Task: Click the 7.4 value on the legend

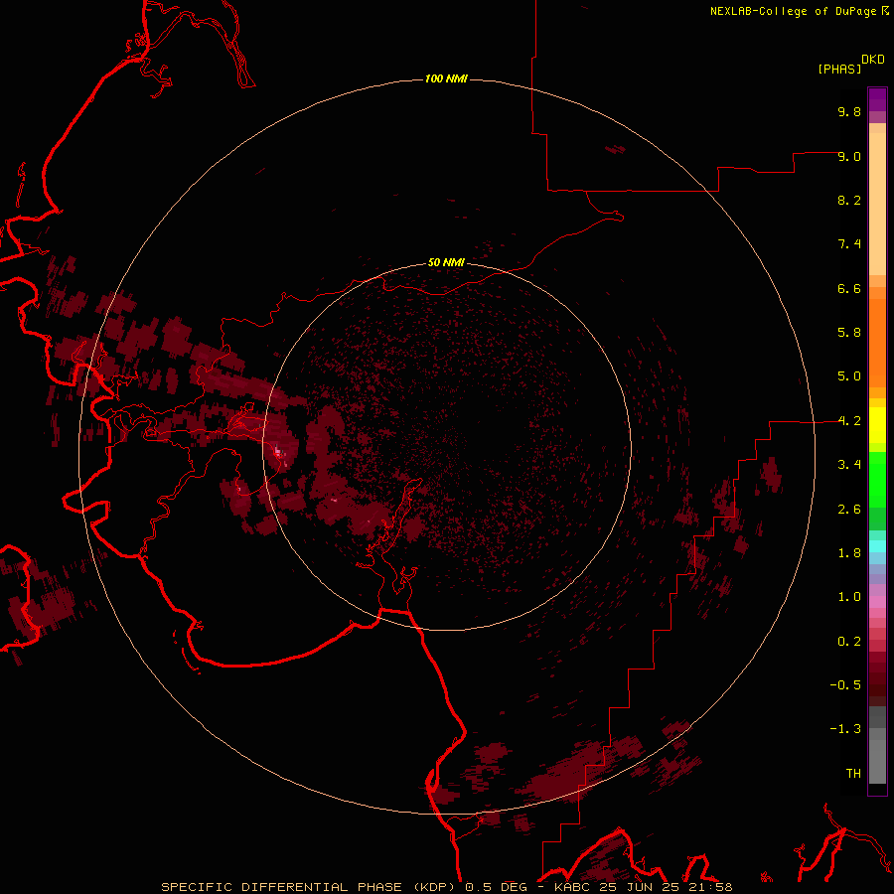Action: (x=849, y=244)
